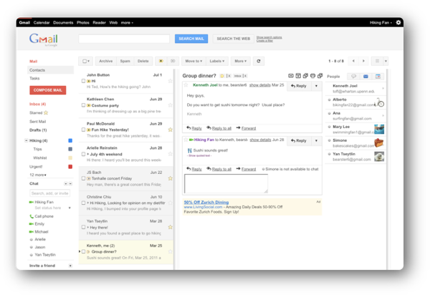Click the first conversation toolbar icon beside the subject
Viewport: 430px width, 295px height.
(291, 76)
